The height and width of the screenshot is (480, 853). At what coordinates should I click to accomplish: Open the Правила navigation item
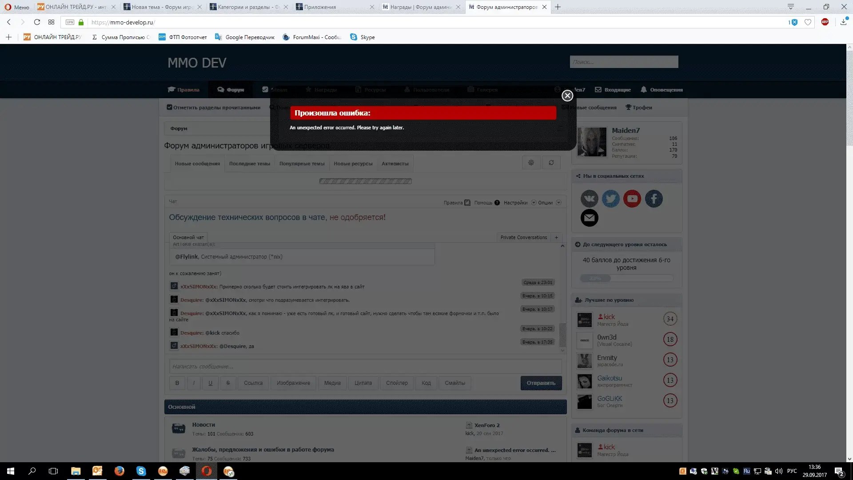(x=183, y=90)
